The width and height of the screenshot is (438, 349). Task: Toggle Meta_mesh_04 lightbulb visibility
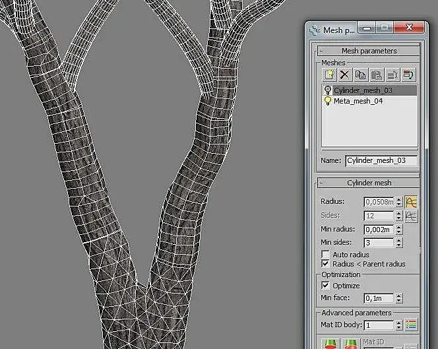(328, 101)
